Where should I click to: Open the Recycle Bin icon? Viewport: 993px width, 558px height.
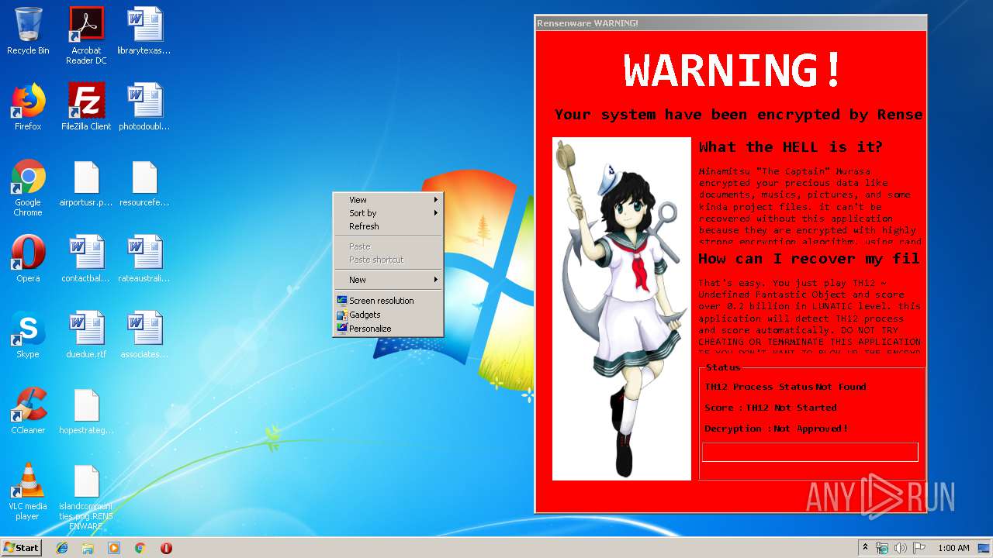point(28,31)
